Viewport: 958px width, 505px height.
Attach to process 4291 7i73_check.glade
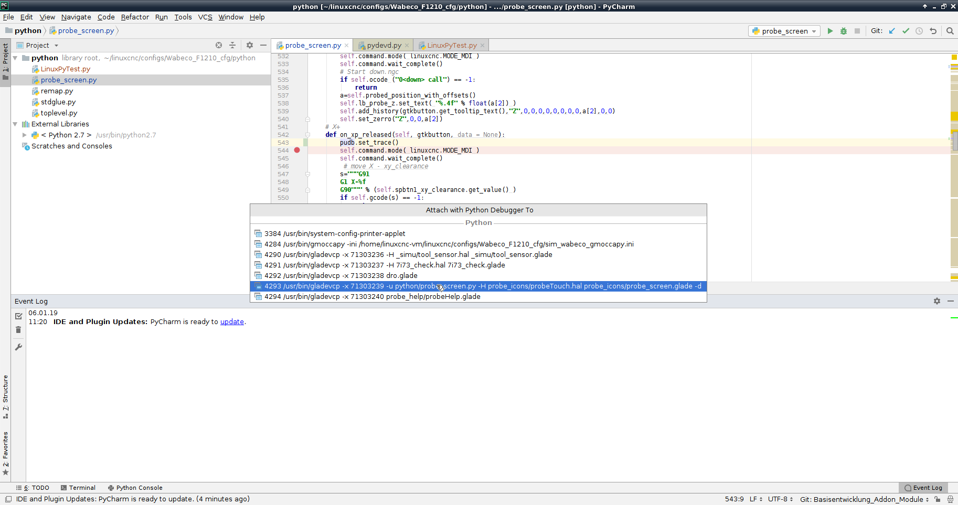click(478, 265)
